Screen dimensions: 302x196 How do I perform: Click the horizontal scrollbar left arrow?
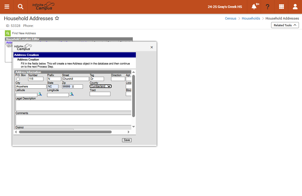coord(16,132)
